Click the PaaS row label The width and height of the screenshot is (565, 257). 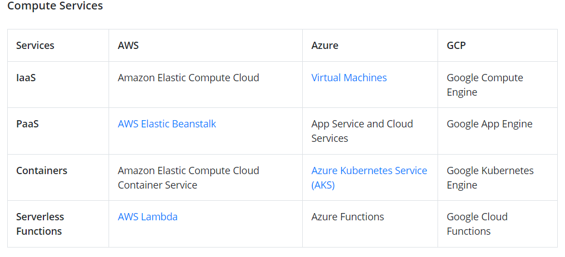(27, 124)
